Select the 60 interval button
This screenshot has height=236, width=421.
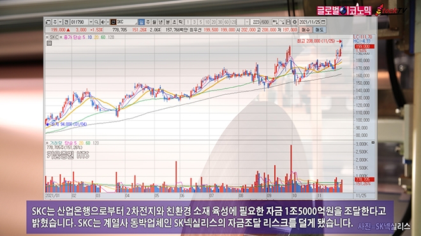coord(226,22)
